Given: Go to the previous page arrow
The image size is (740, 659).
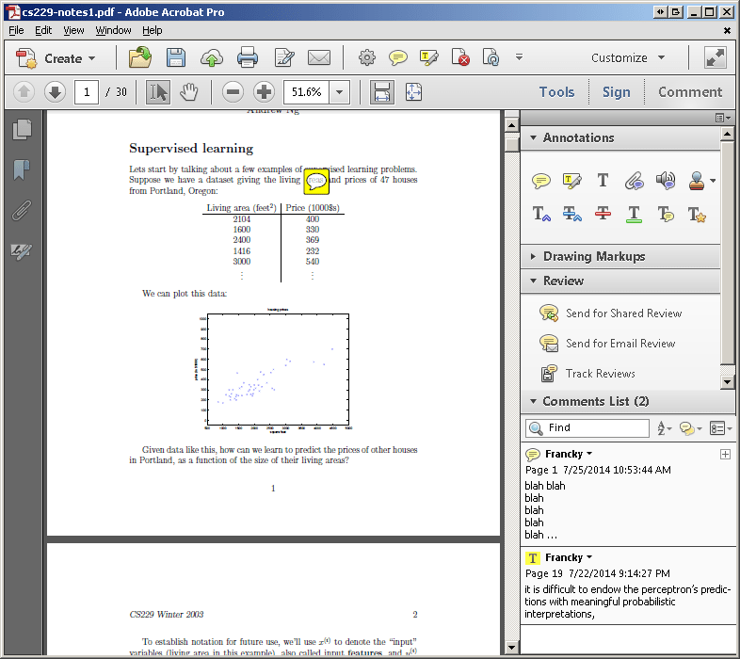Looking at the screenshot, I should pyautogui.click(x=24, y=91).
